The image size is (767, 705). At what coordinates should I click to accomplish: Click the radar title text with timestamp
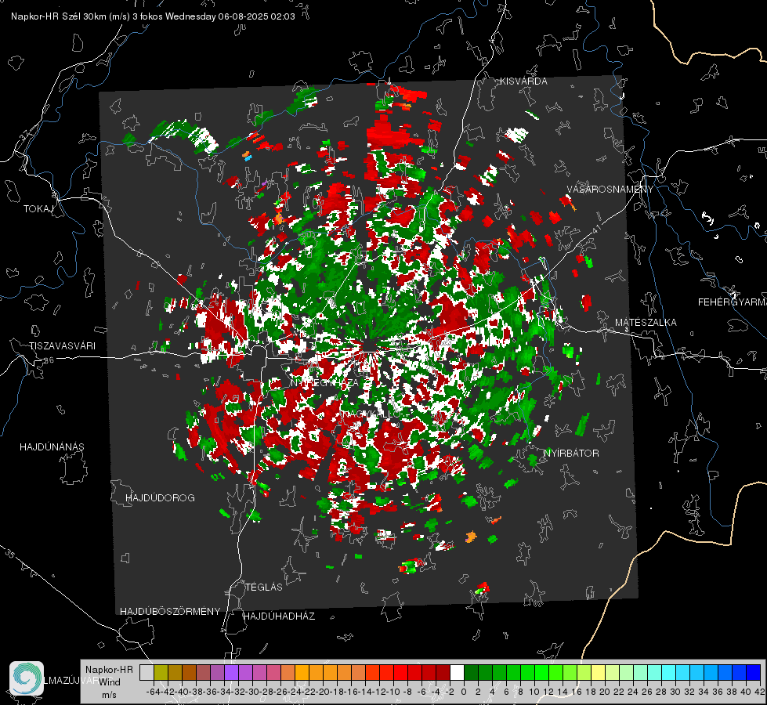[x=153, y=16]
